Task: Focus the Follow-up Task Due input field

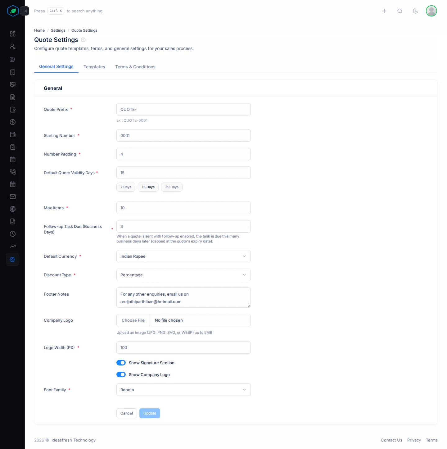Action: click(183, 226)
